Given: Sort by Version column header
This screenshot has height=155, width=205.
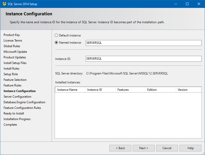Looking at the screenshot, I should click(188, 90).
